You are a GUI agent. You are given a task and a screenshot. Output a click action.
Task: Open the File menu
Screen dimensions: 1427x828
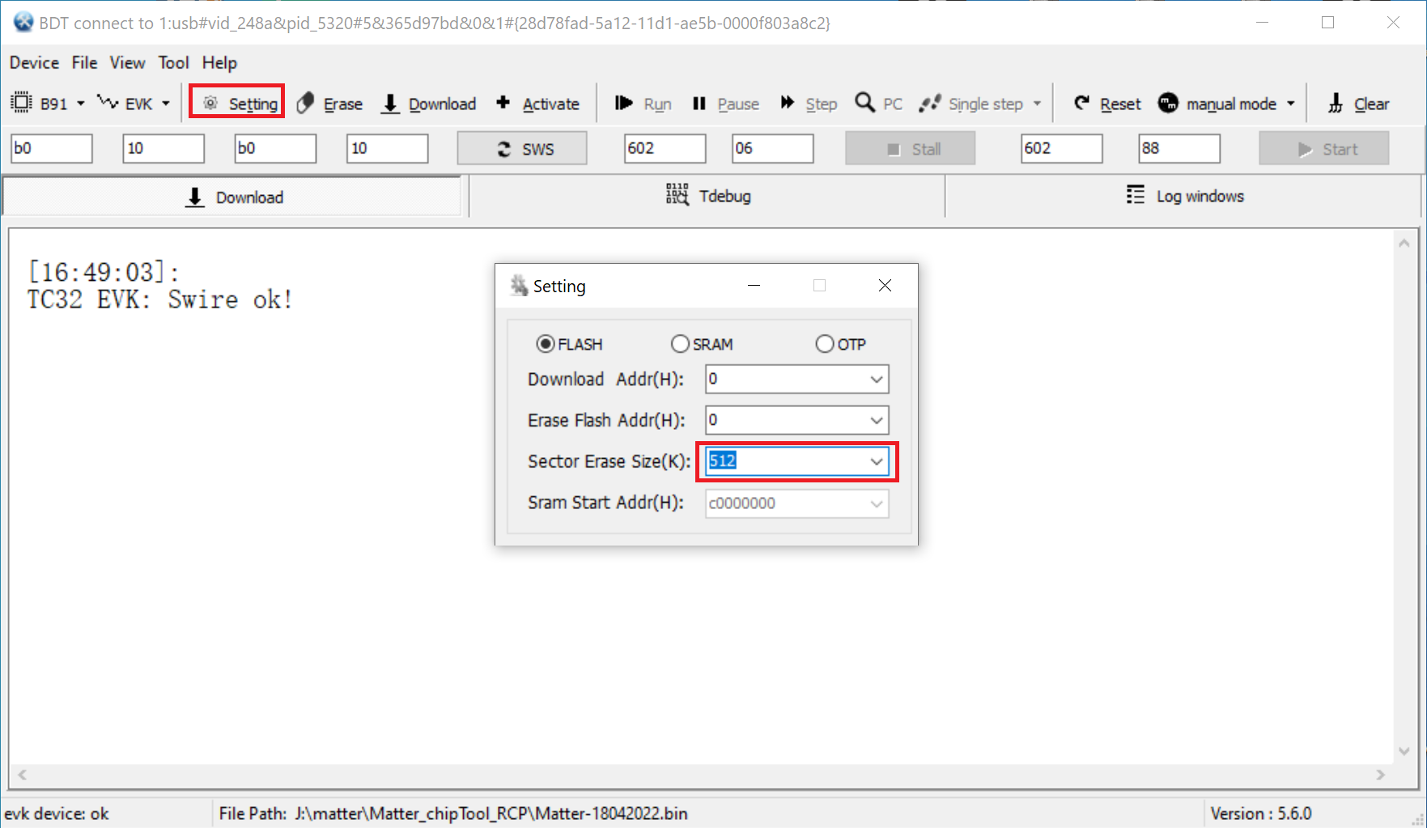click(x=84, y=62)
